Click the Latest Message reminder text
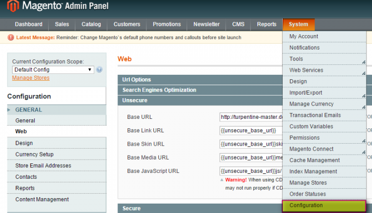This screenshot has width=372, height=213. click(x=149, y=38)
